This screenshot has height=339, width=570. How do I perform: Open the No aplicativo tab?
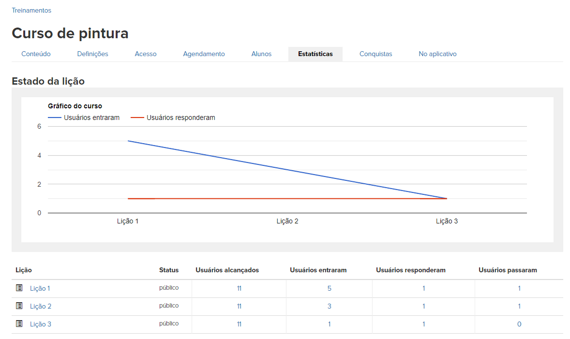[437, 54]
